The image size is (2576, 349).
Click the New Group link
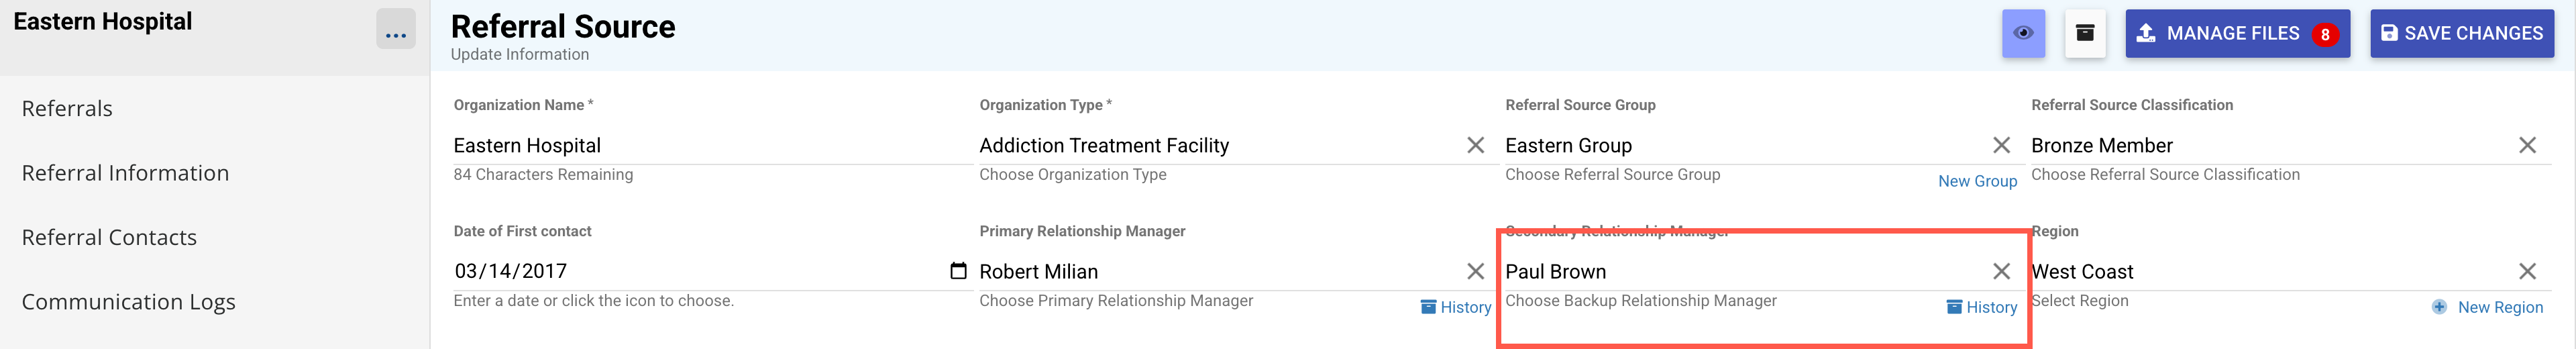pos(1977,181)
